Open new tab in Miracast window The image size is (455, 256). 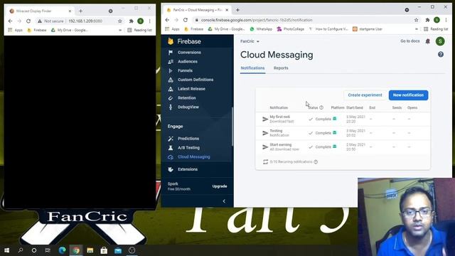click(80, 11)
